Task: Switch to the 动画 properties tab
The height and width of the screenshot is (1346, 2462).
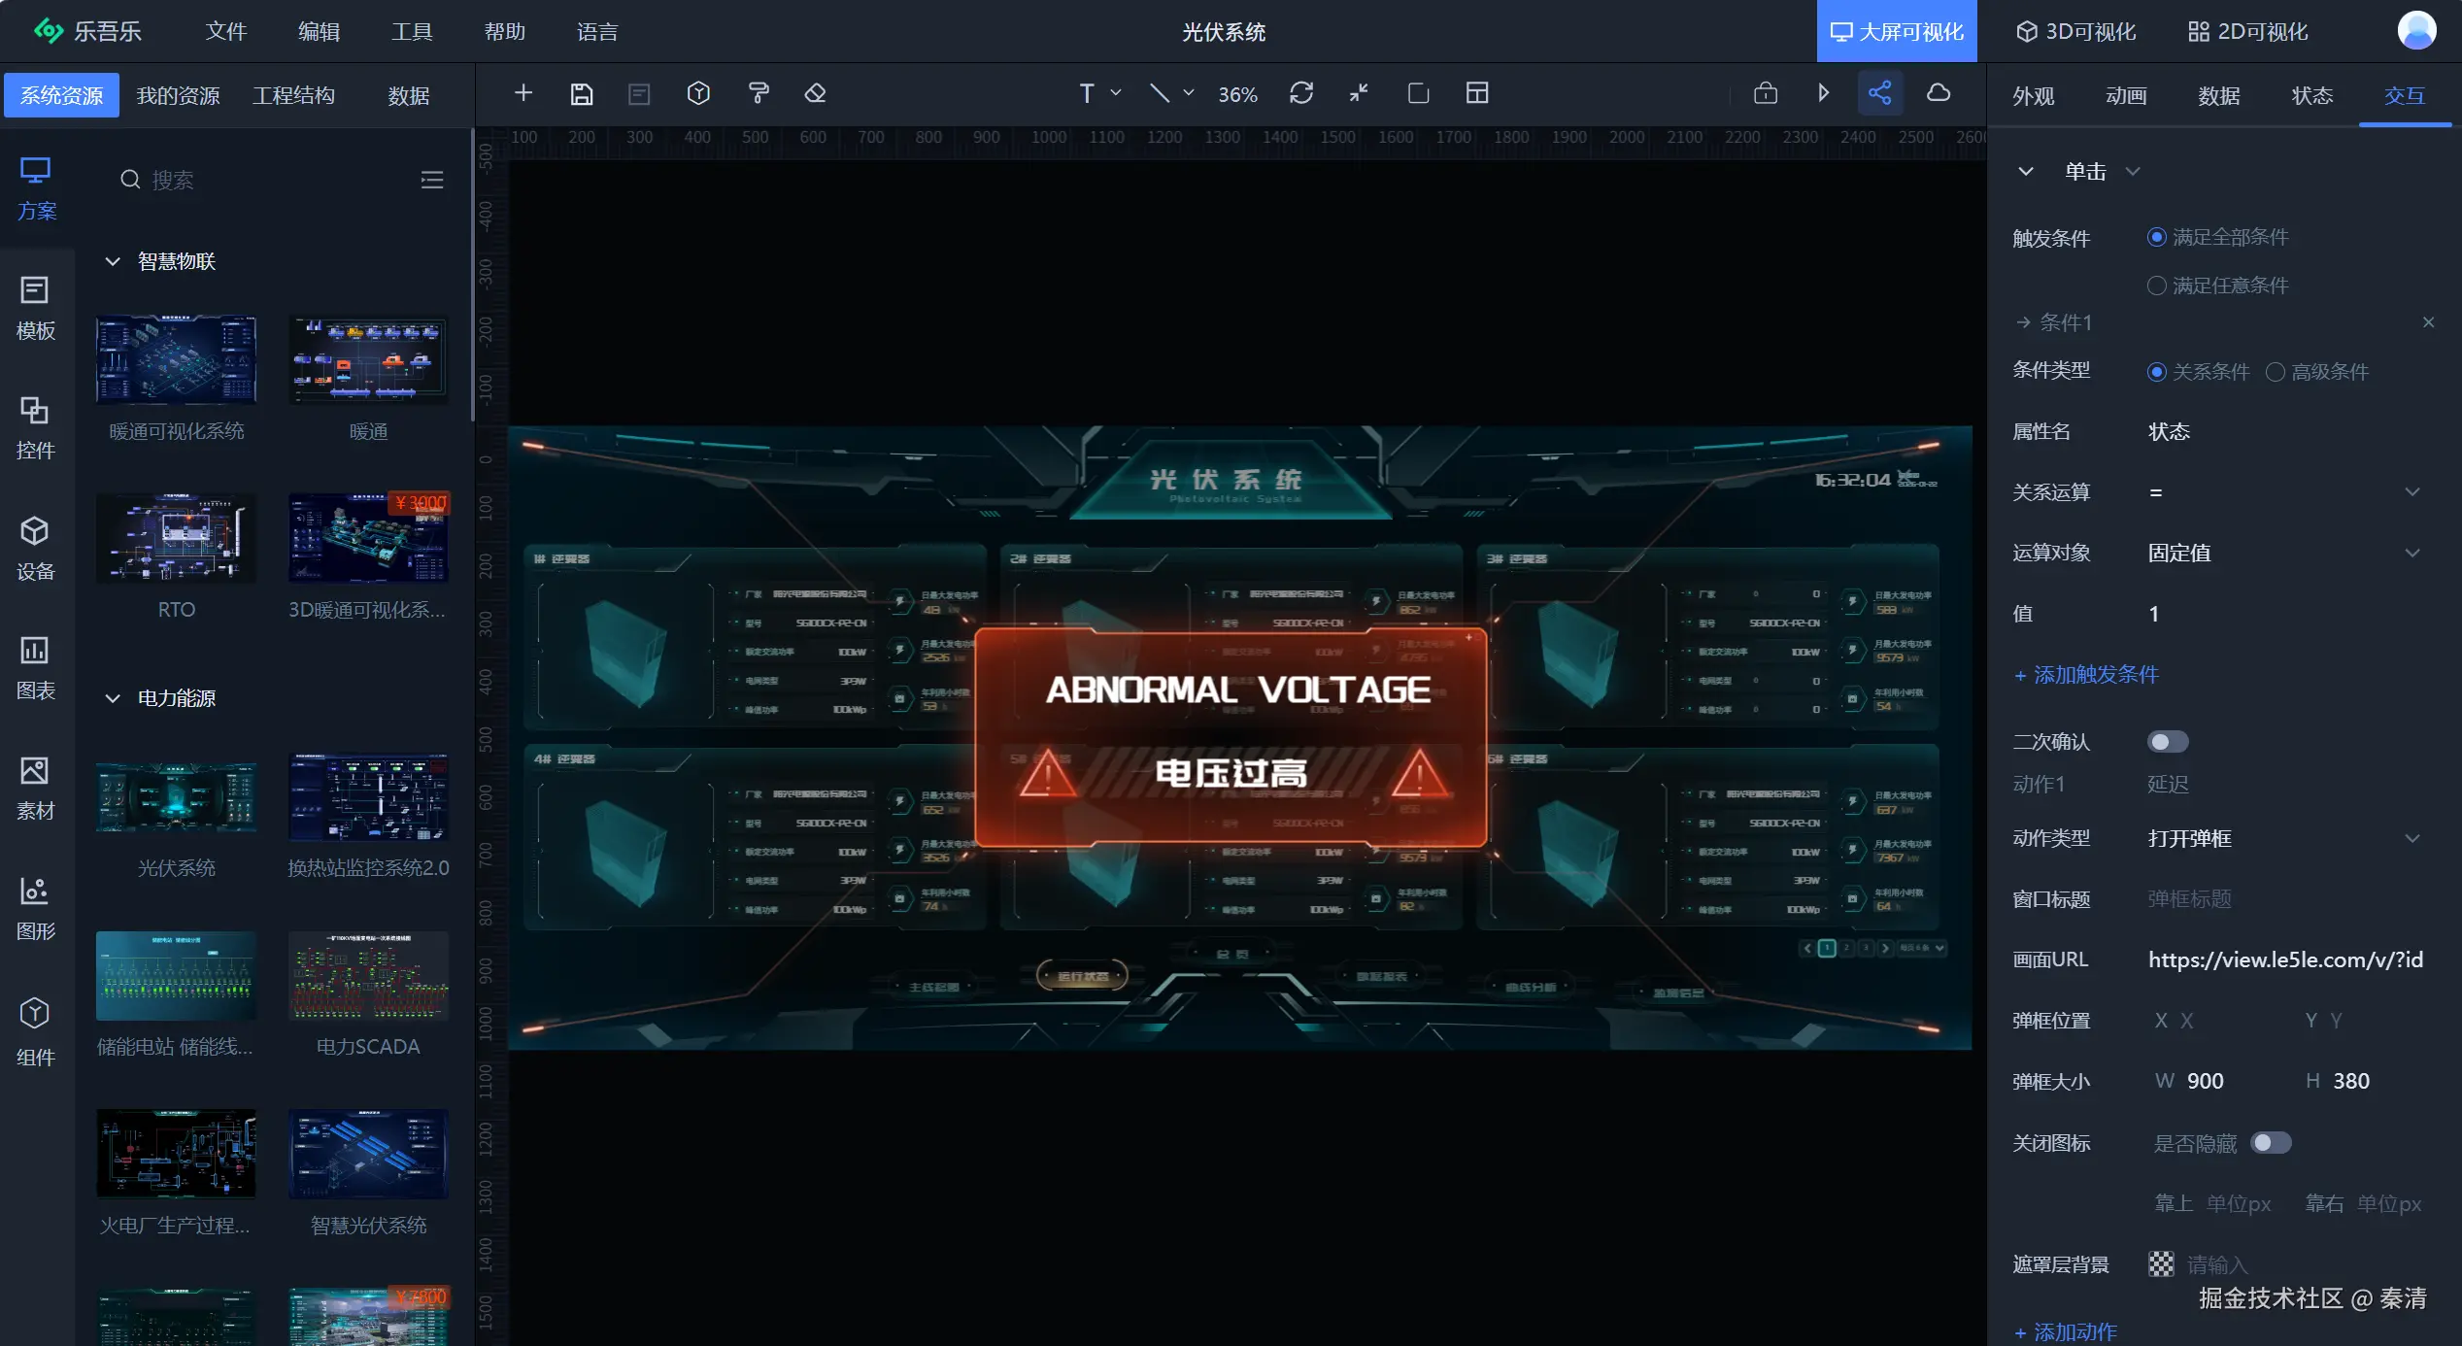Action: pos(2125,95)
